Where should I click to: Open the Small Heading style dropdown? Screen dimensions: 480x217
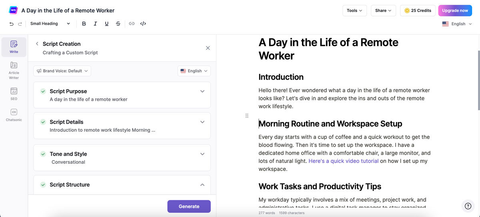point(50,24)
